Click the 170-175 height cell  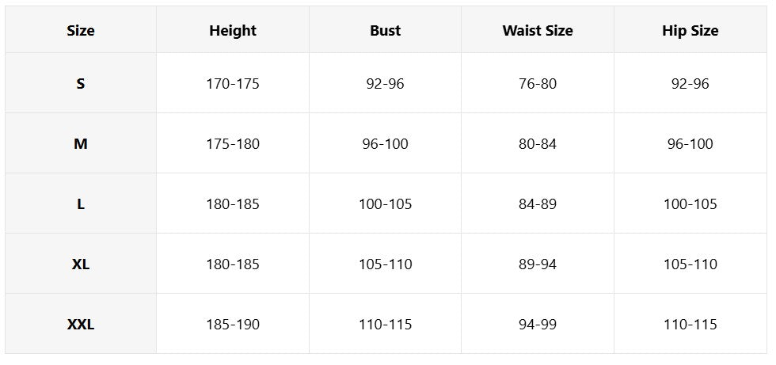click(233, 83)
